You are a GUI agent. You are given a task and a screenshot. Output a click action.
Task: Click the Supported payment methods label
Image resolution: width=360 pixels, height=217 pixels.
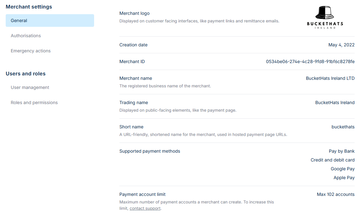tap(150, 151)
